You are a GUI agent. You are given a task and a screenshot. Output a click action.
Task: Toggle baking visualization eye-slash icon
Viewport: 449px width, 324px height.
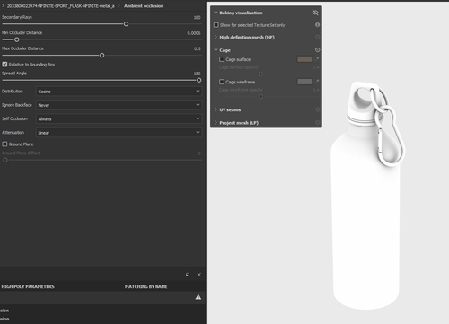(x=315, y=13)
